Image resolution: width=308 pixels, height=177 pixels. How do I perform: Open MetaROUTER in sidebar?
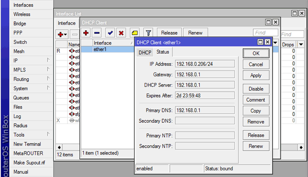(28, 153)
